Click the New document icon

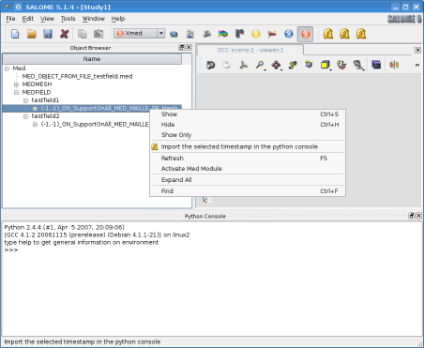[x=15, y=34]
